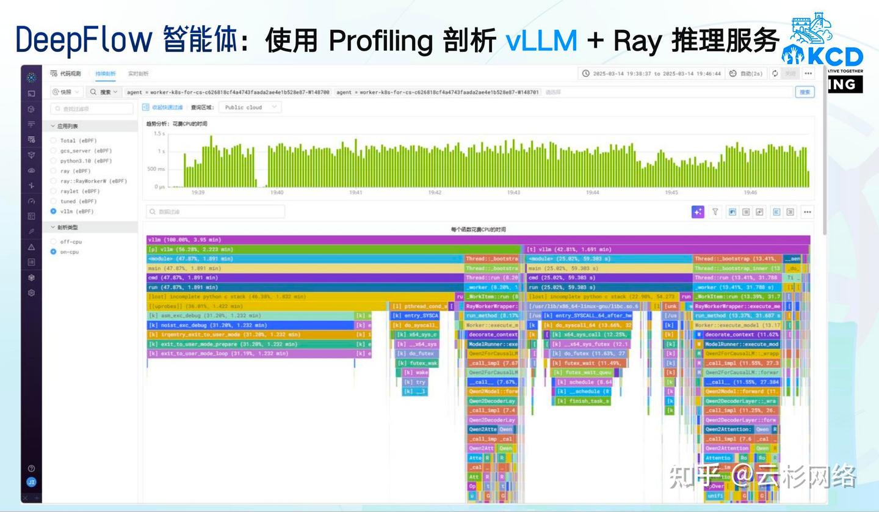This screenshot has height=512, width=879.
Task: Click the main (47.87%, 1.891 min) bar
Action: point(305,268)
